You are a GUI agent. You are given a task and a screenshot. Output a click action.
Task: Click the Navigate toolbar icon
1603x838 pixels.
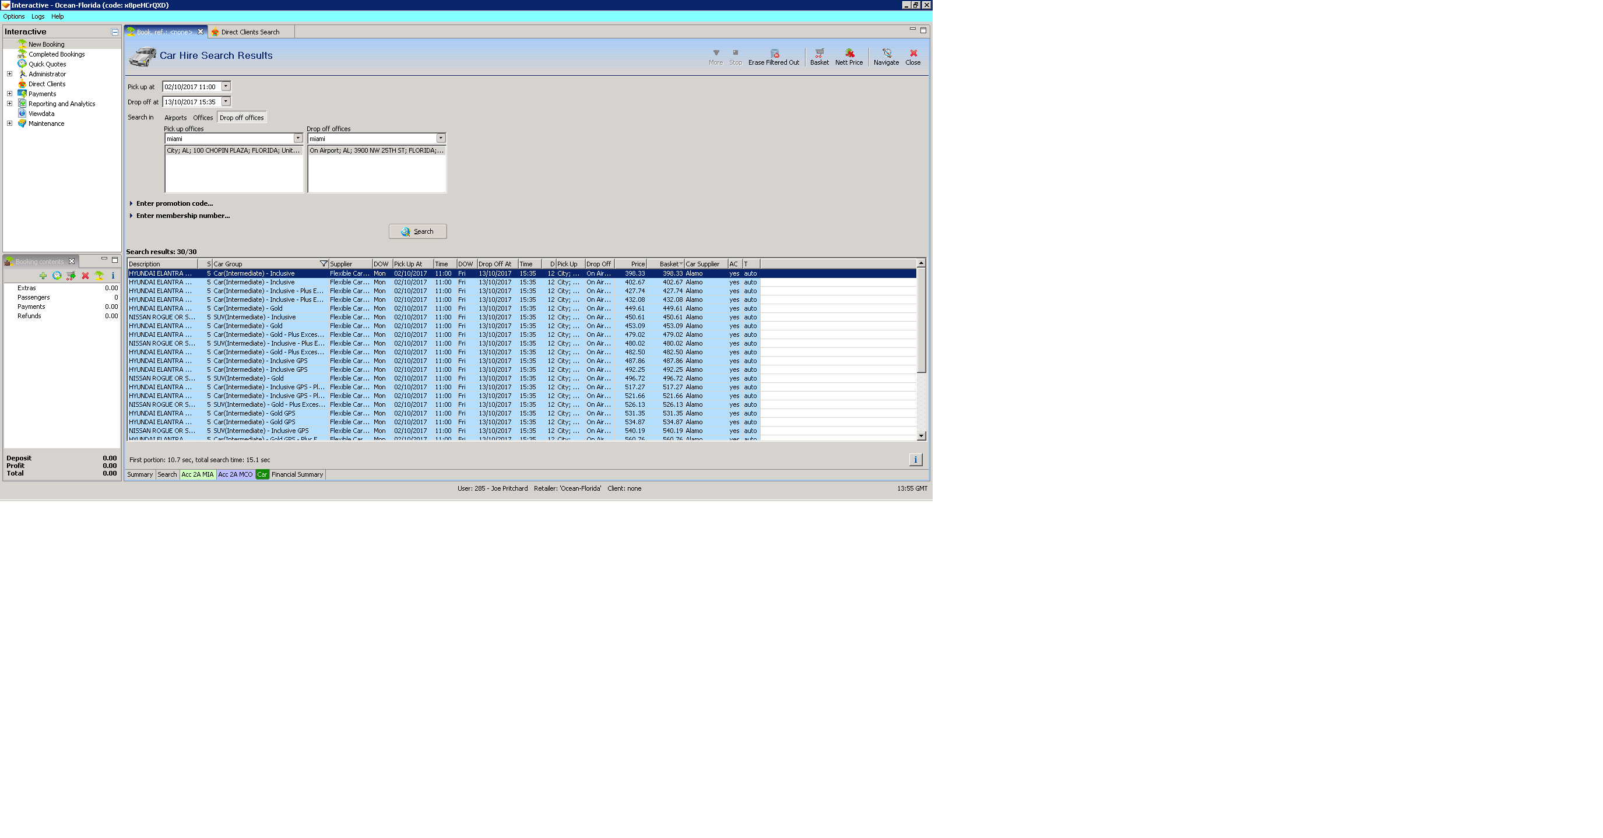[885, 56]
